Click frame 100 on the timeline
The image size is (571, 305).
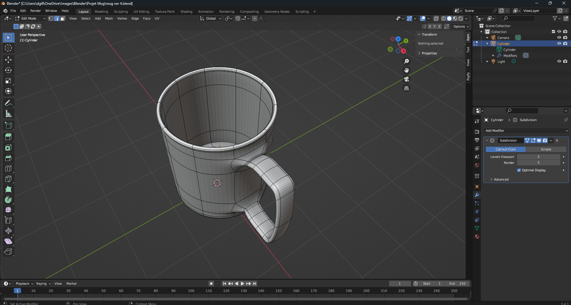click(191, 291)
